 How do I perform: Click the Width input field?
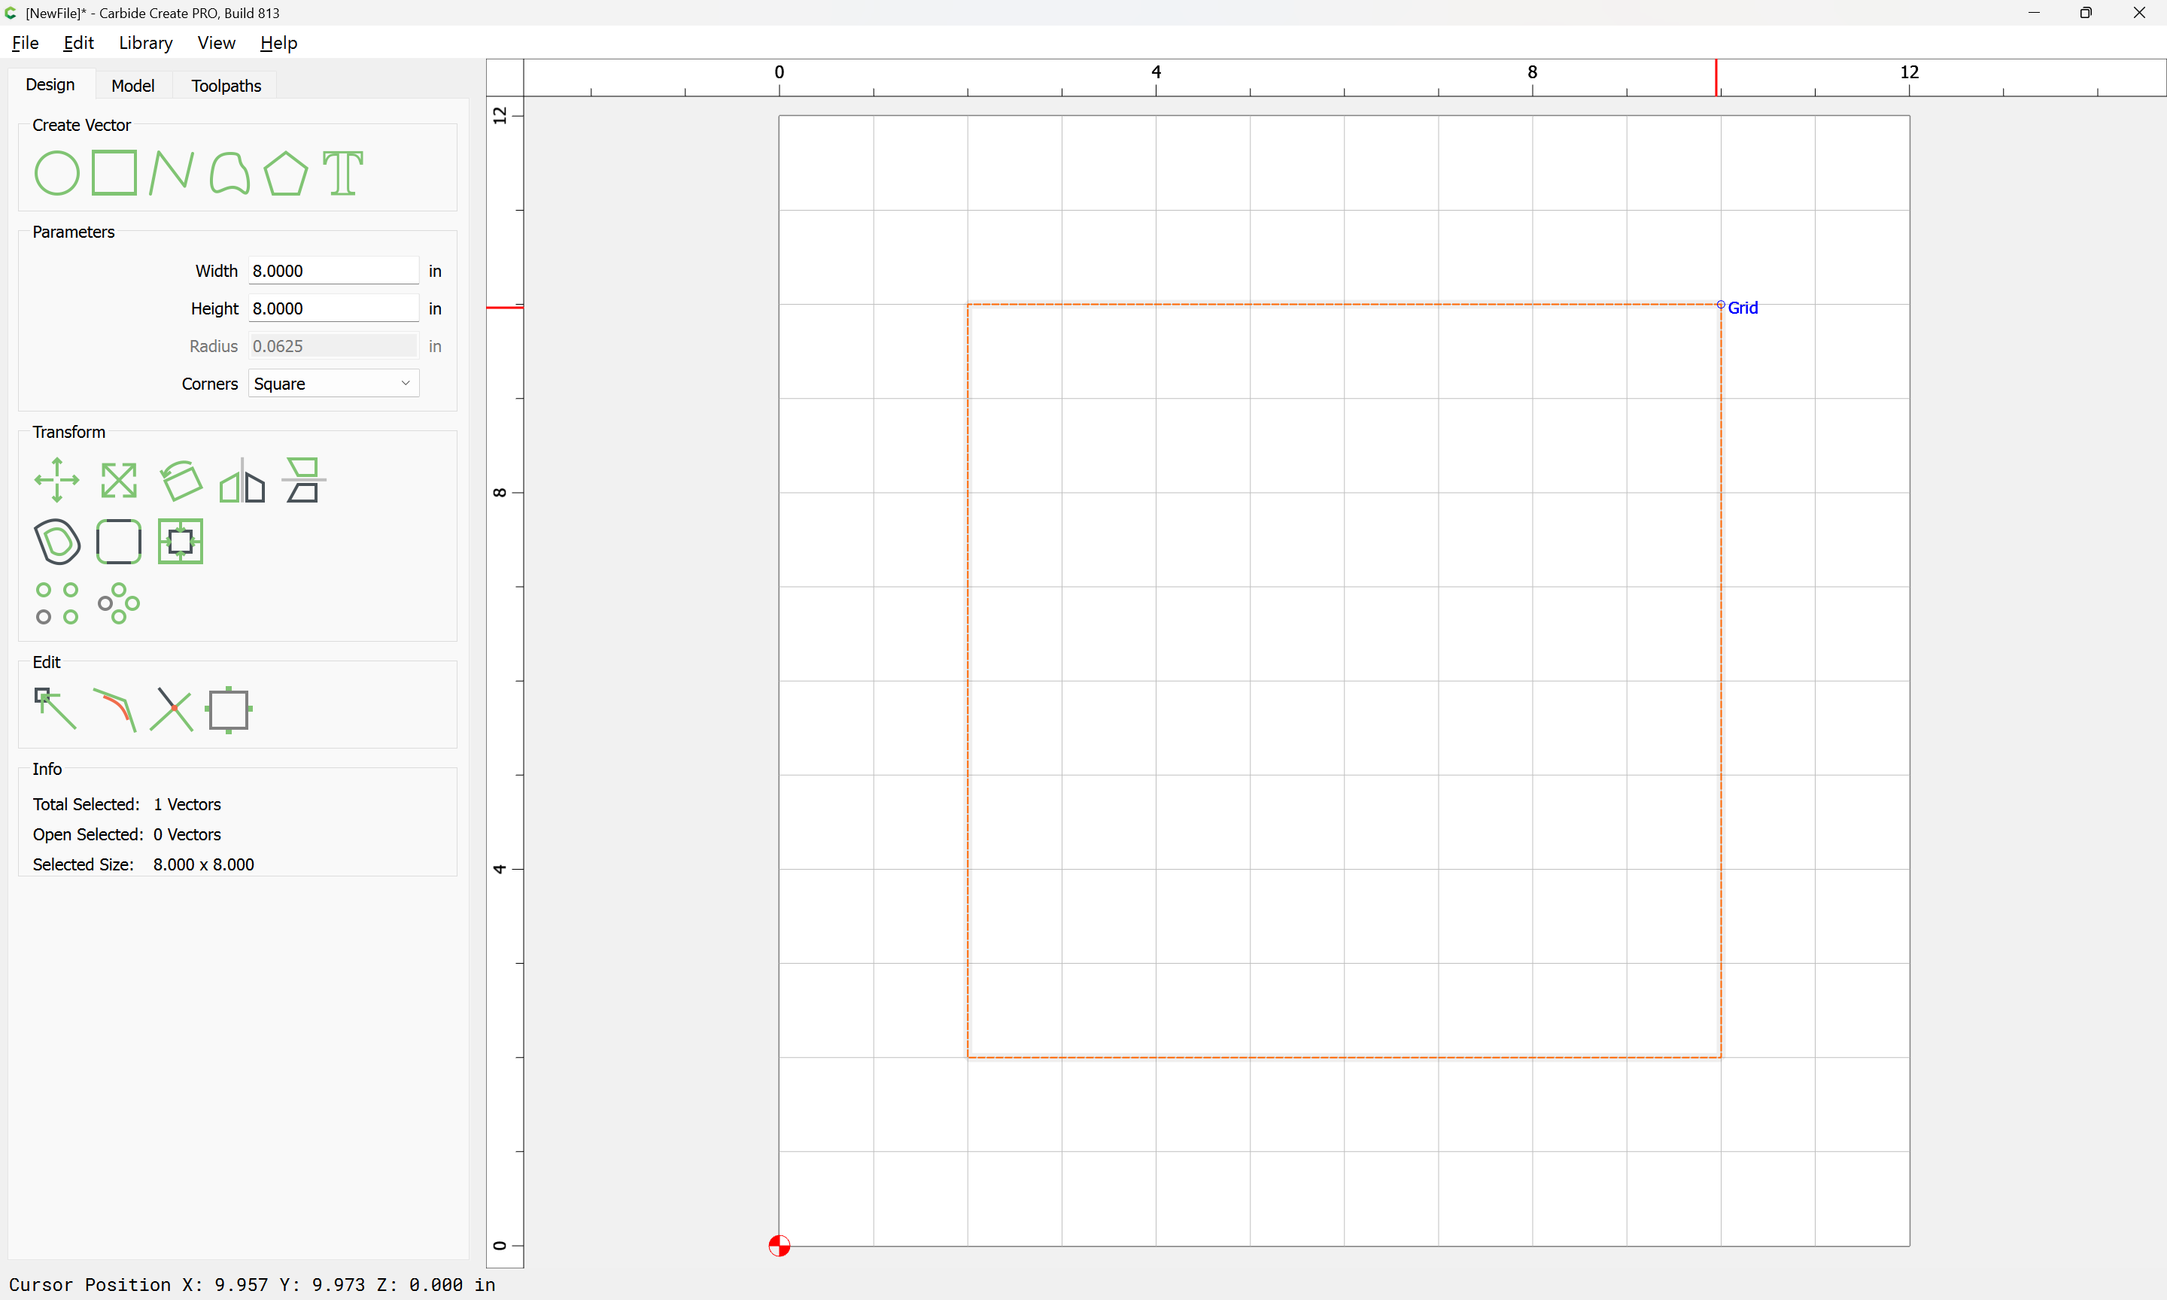[334, 271]
